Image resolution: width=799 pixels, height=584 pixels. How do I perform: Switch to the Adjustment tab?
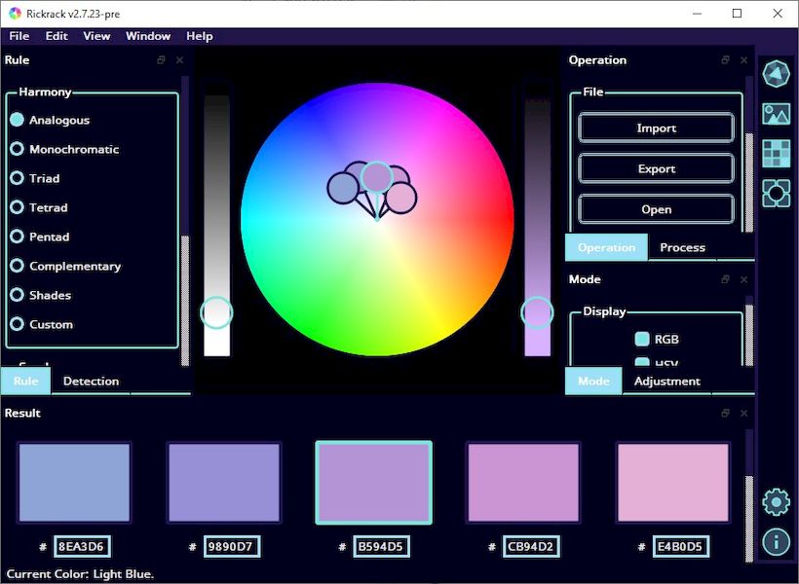pyautogui.click(x=667, y=381)
